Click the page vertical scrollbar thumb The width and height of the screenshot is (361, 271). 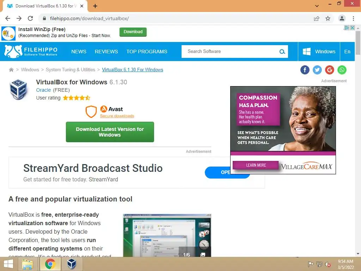[358, 43]
